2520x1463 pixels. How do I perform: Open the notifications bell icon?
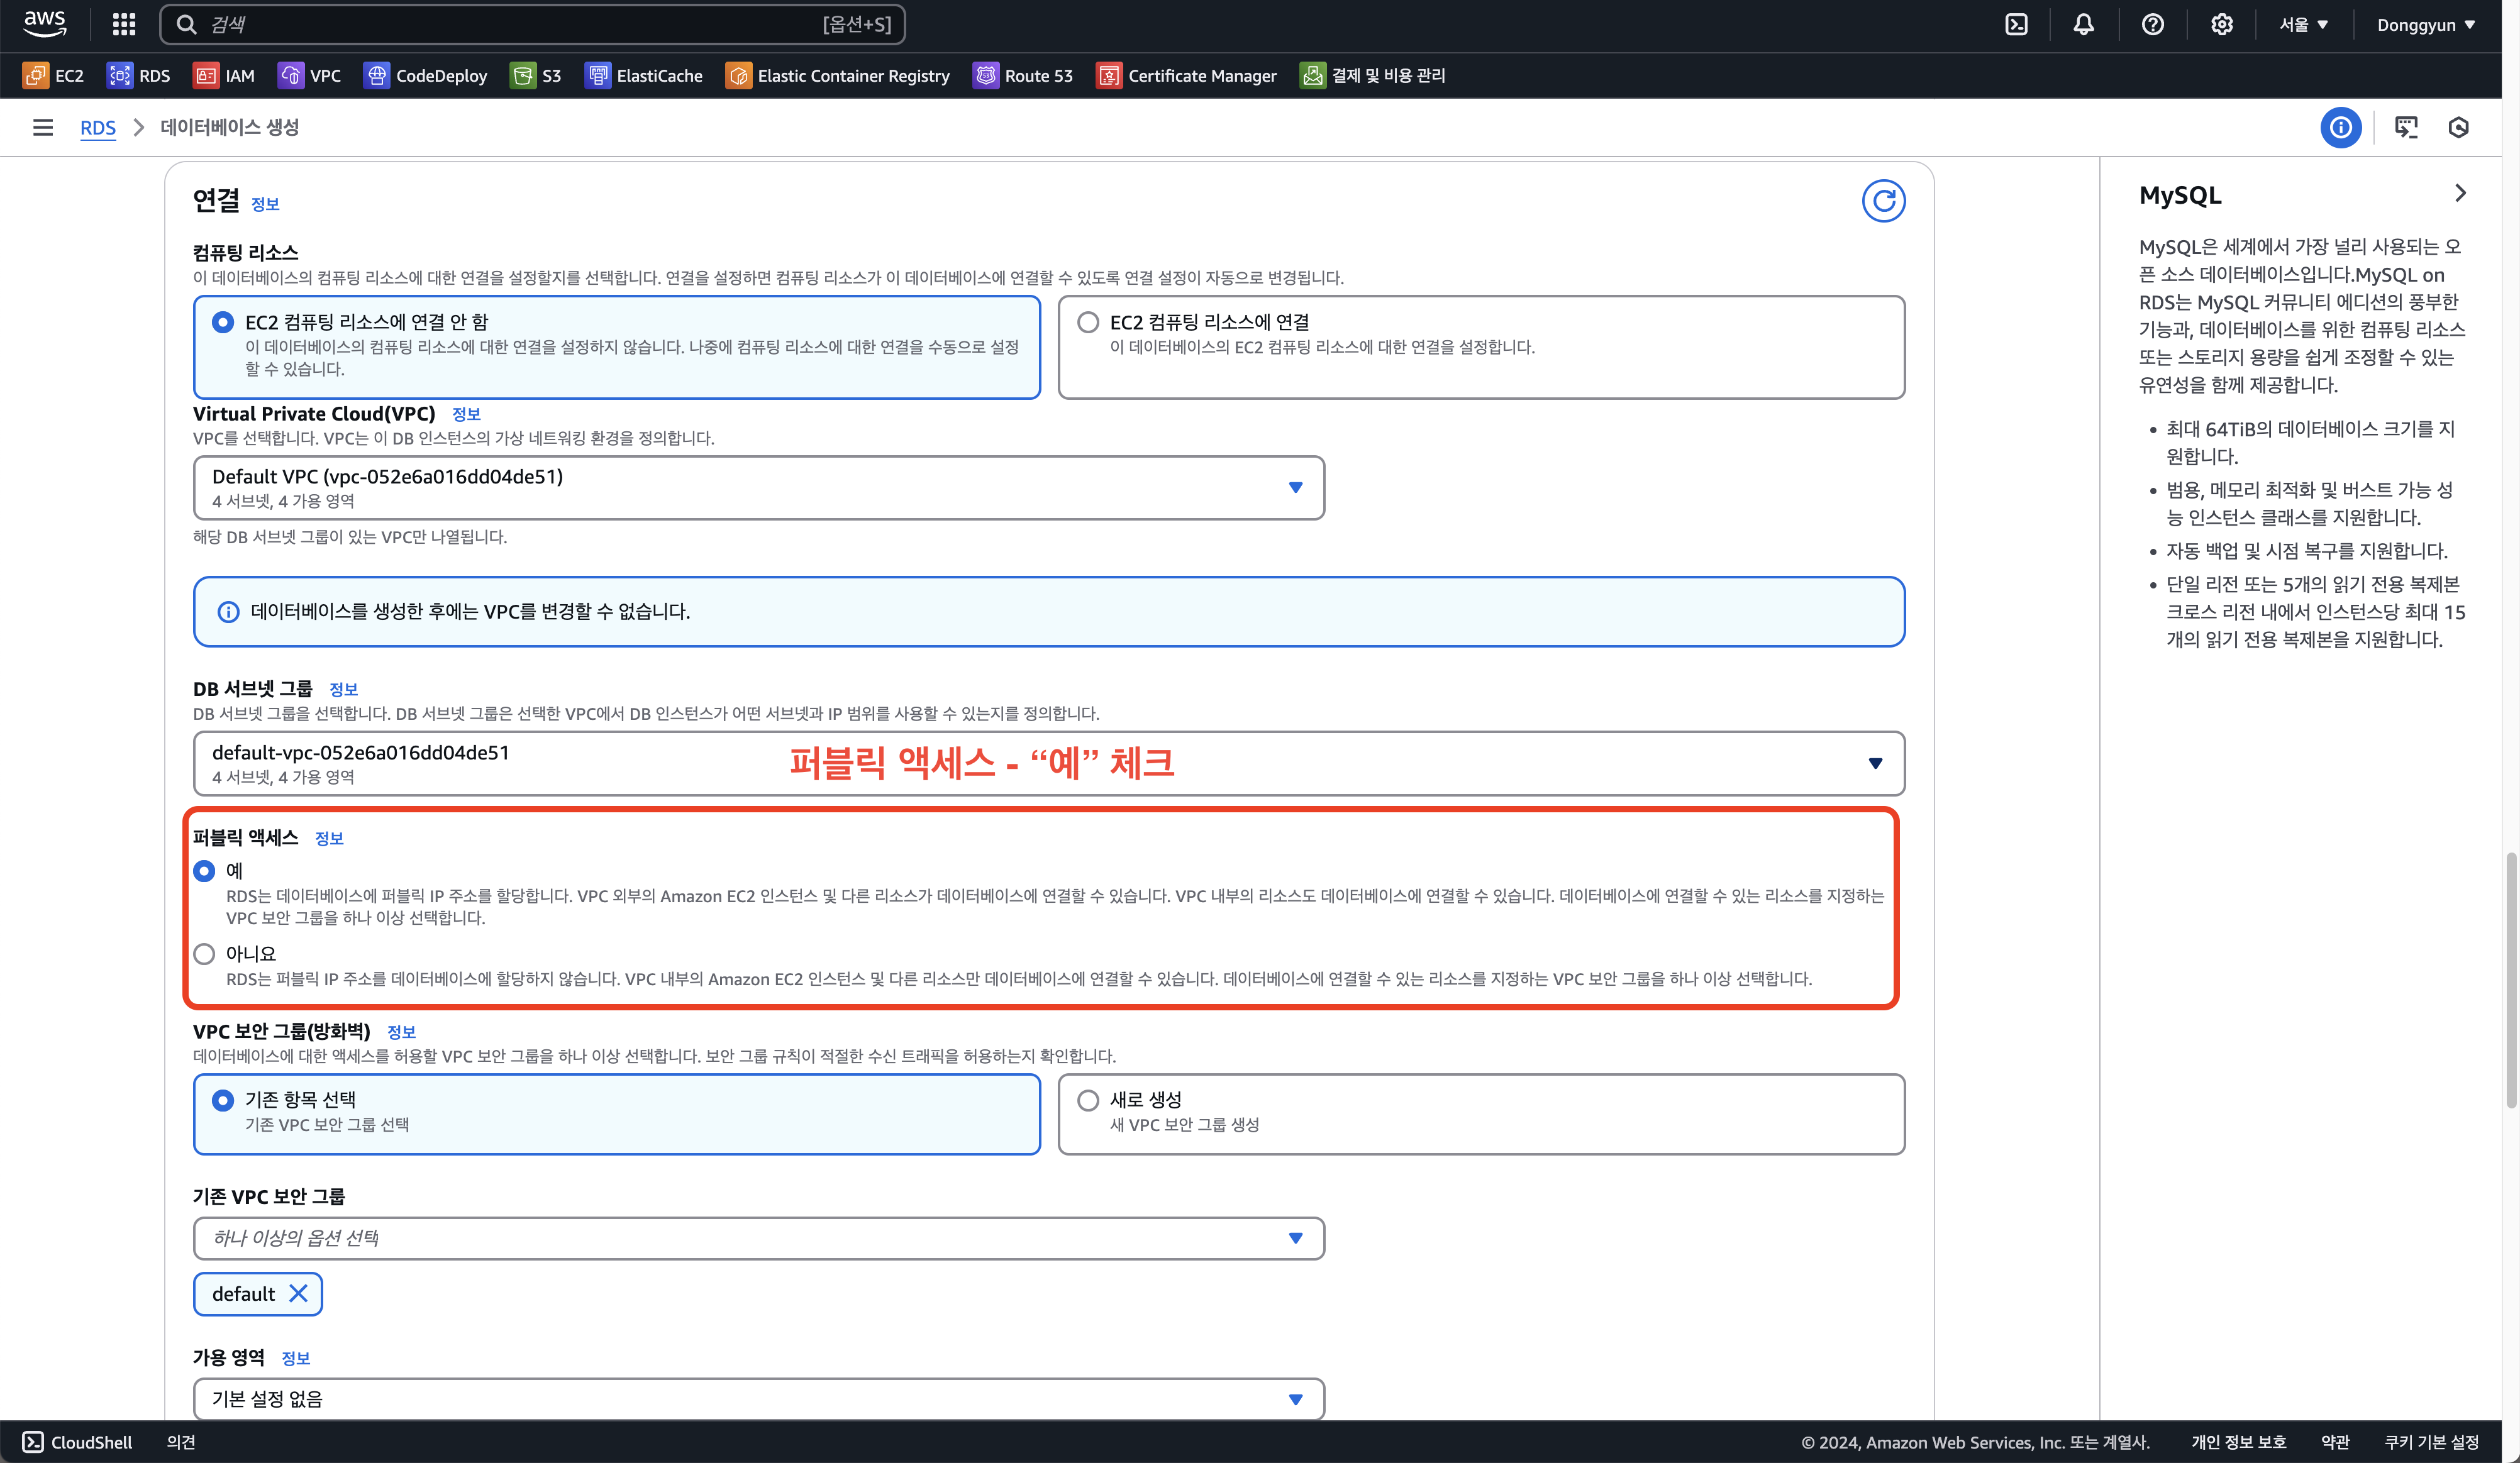click(x=2083, y=24)
